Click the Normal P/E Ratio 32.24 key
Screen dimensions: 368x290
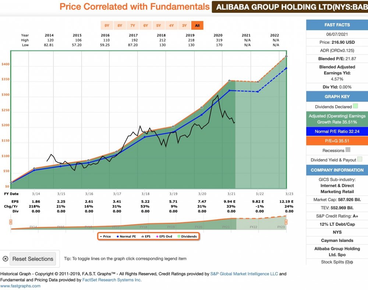click(x=337, y=131)
